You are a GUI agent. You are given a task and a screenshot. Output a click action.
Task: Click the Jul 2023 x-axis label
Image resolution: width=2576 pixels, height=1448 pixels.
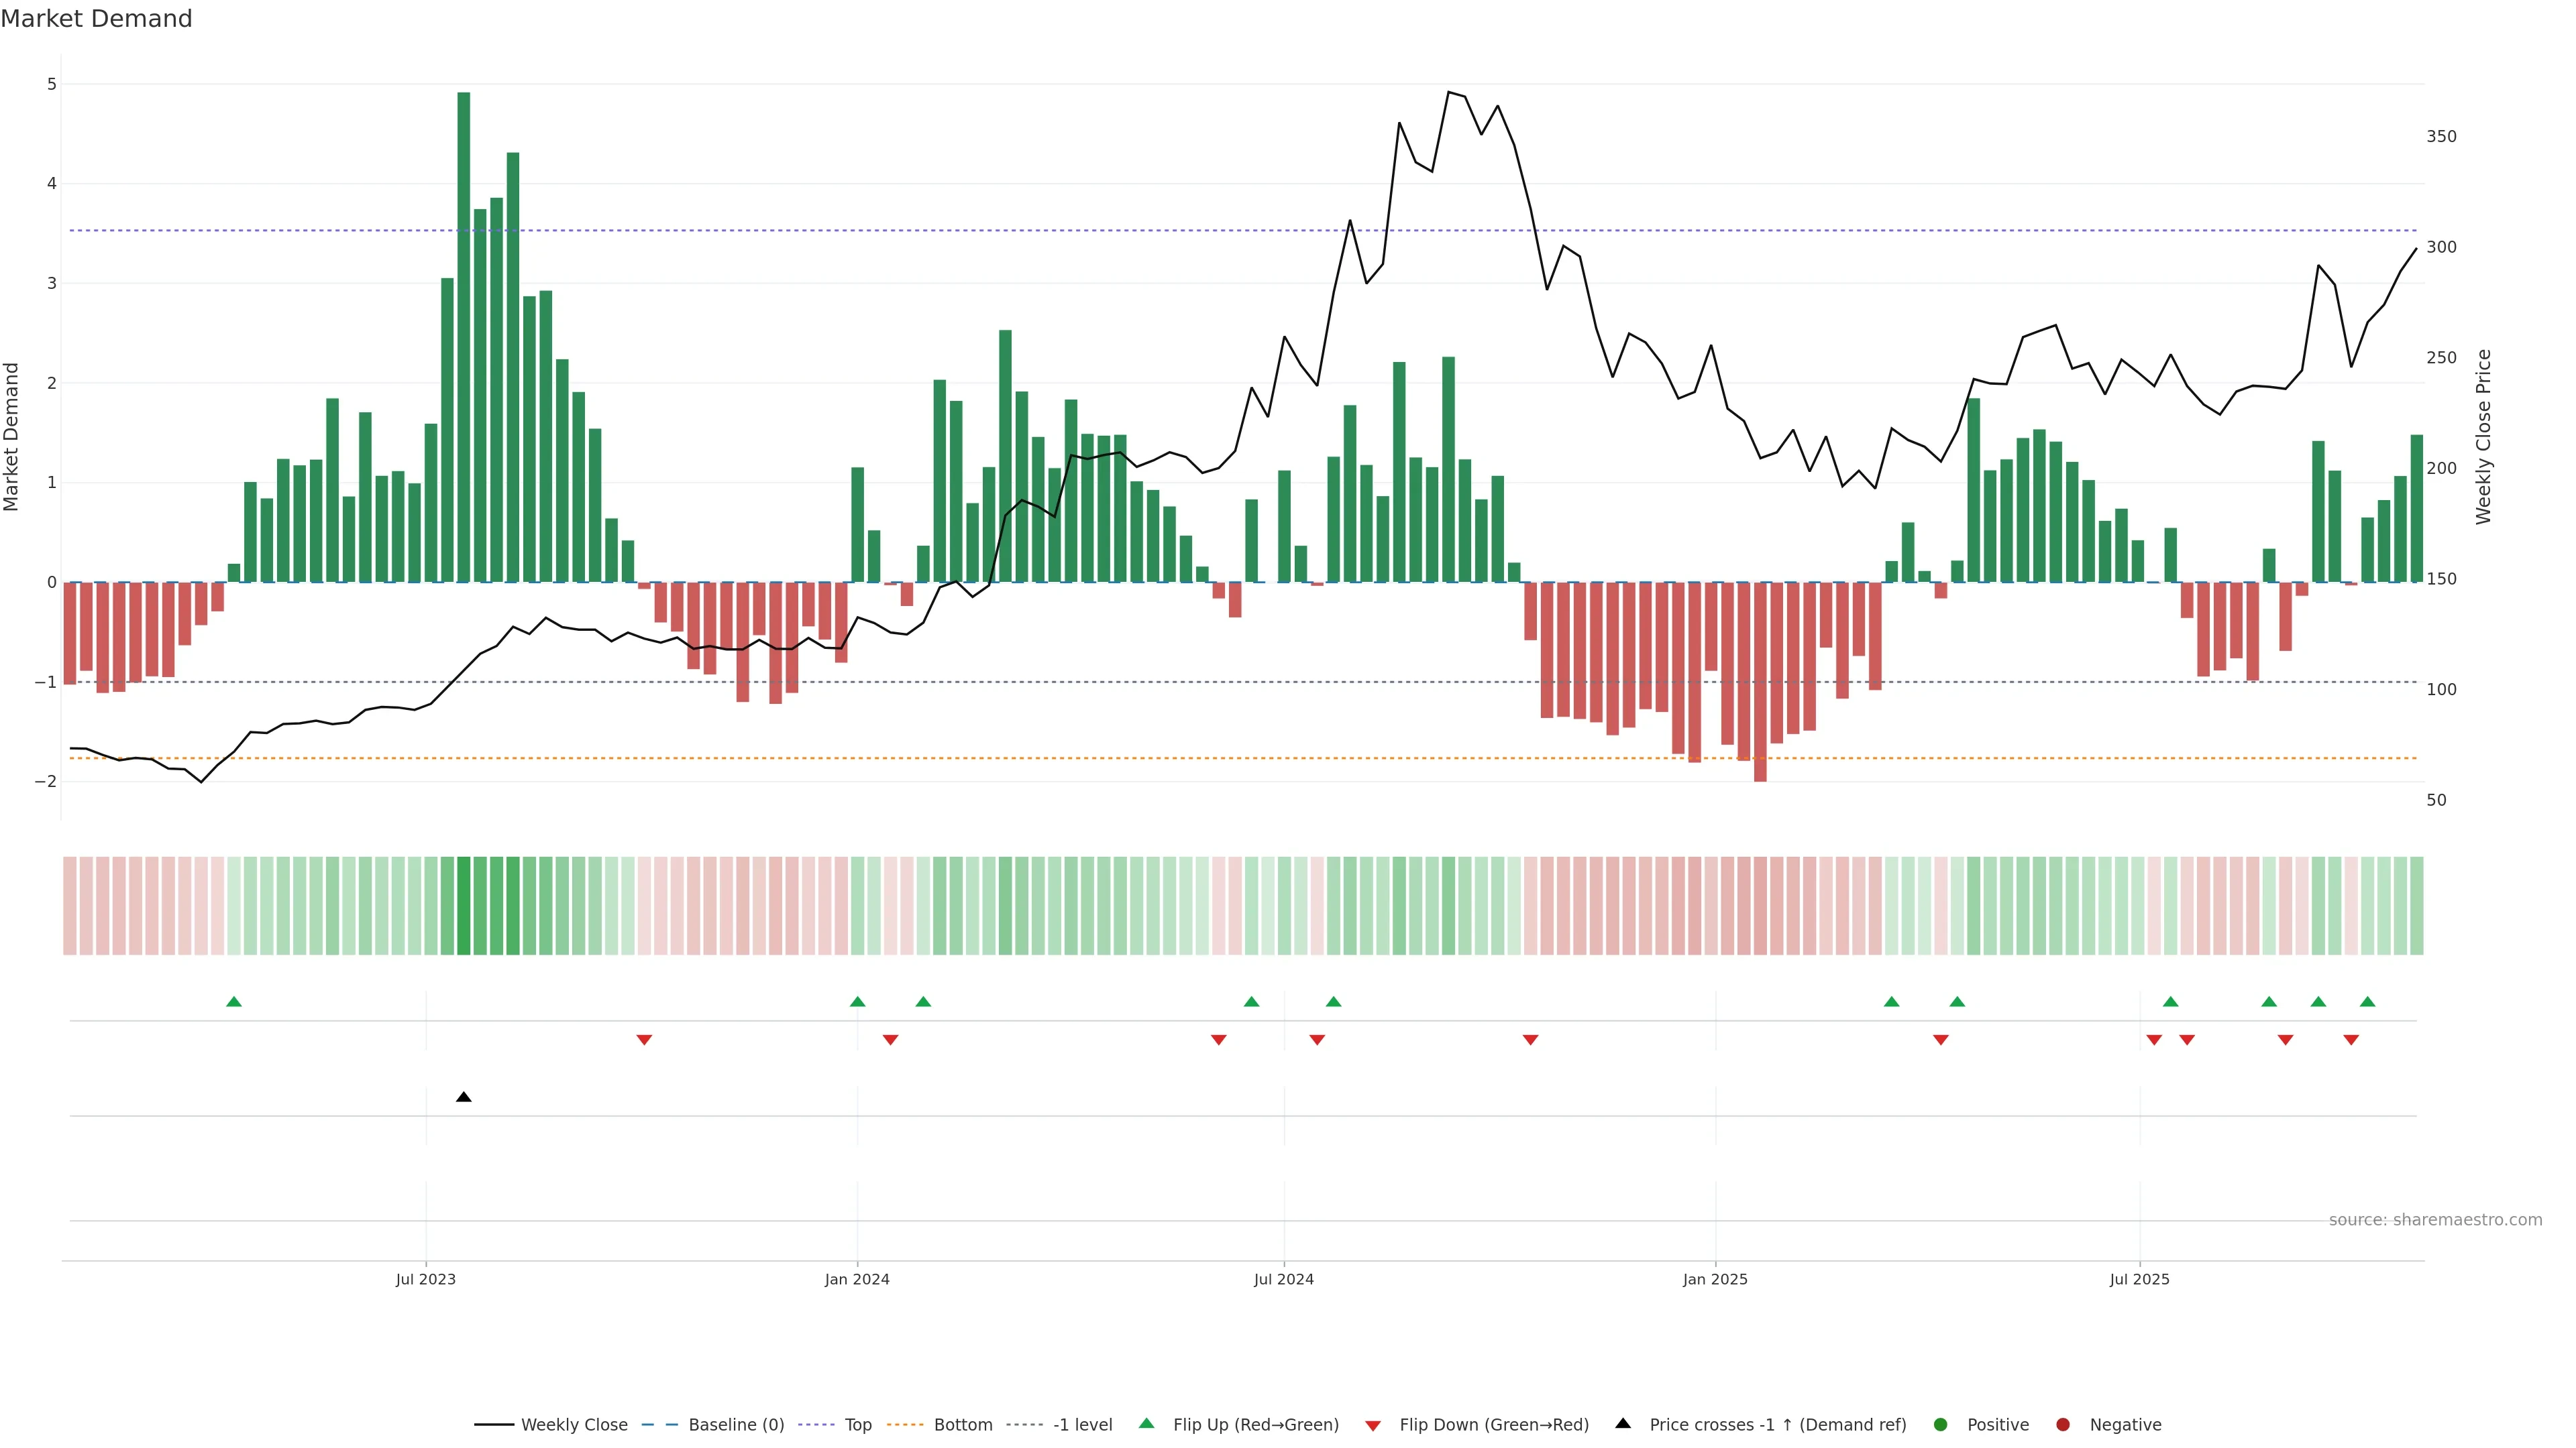(x=425, y=1279)
